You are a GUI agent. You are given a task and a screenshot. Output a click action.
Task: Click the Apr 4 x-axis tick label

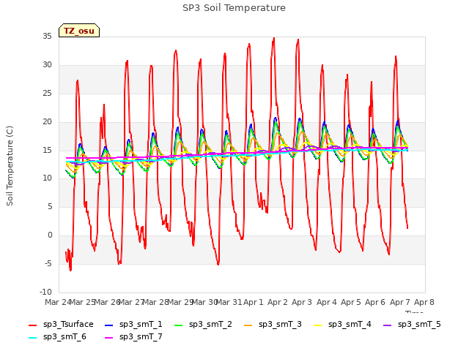(327, 302)
